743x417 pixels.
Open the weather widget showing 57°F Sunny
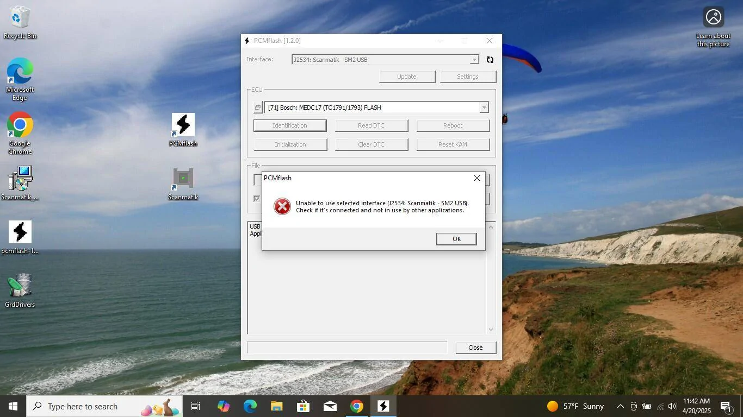point(575,406)
